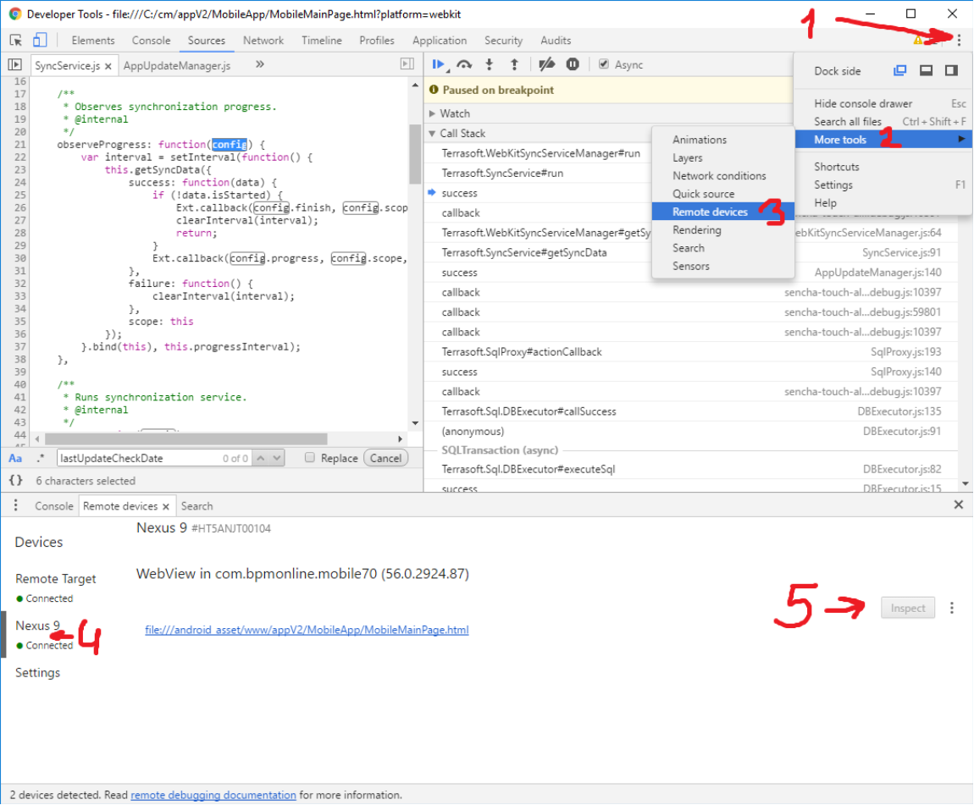Open Settings in Devices sidebar
The image size is (974, 805).
point(38,673)
